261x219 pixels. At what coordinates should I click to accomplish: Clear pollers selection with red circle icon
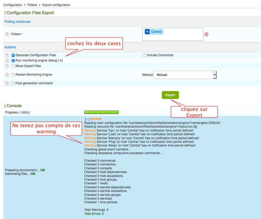tap(206, 34)
